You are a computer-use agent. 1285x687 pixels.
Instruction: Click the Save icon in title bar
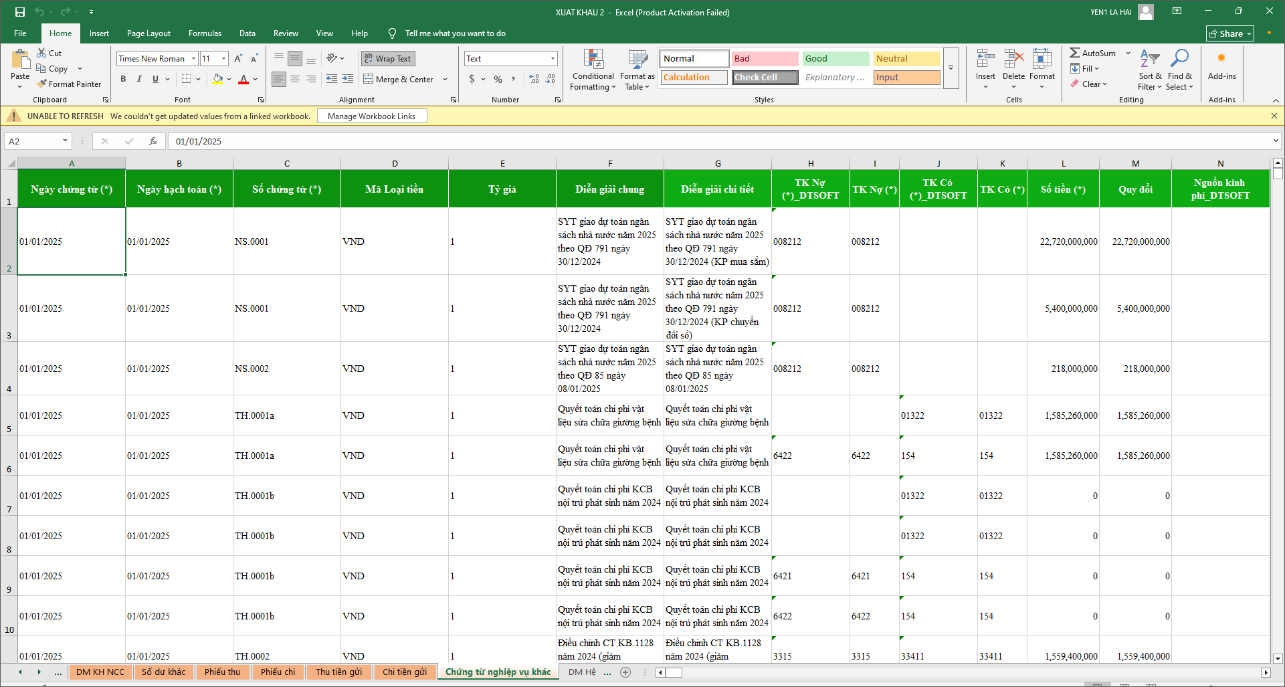coord(20,12)
